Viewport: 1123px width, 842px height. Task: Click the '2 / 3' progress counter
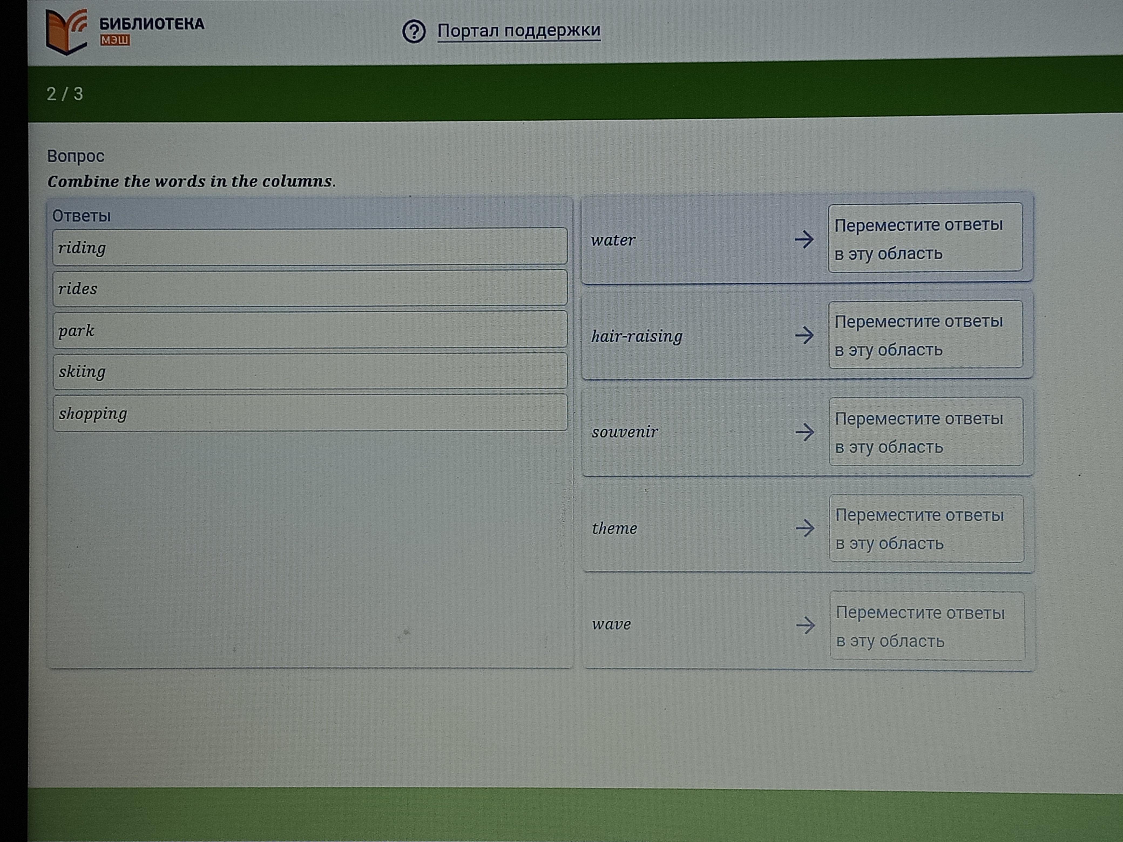[65, 94]
